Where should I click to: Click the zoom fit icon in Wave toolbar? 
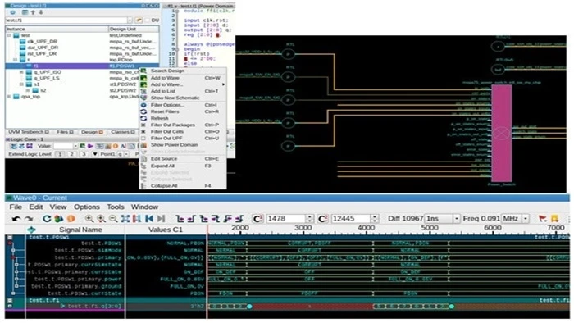(125, 219)
